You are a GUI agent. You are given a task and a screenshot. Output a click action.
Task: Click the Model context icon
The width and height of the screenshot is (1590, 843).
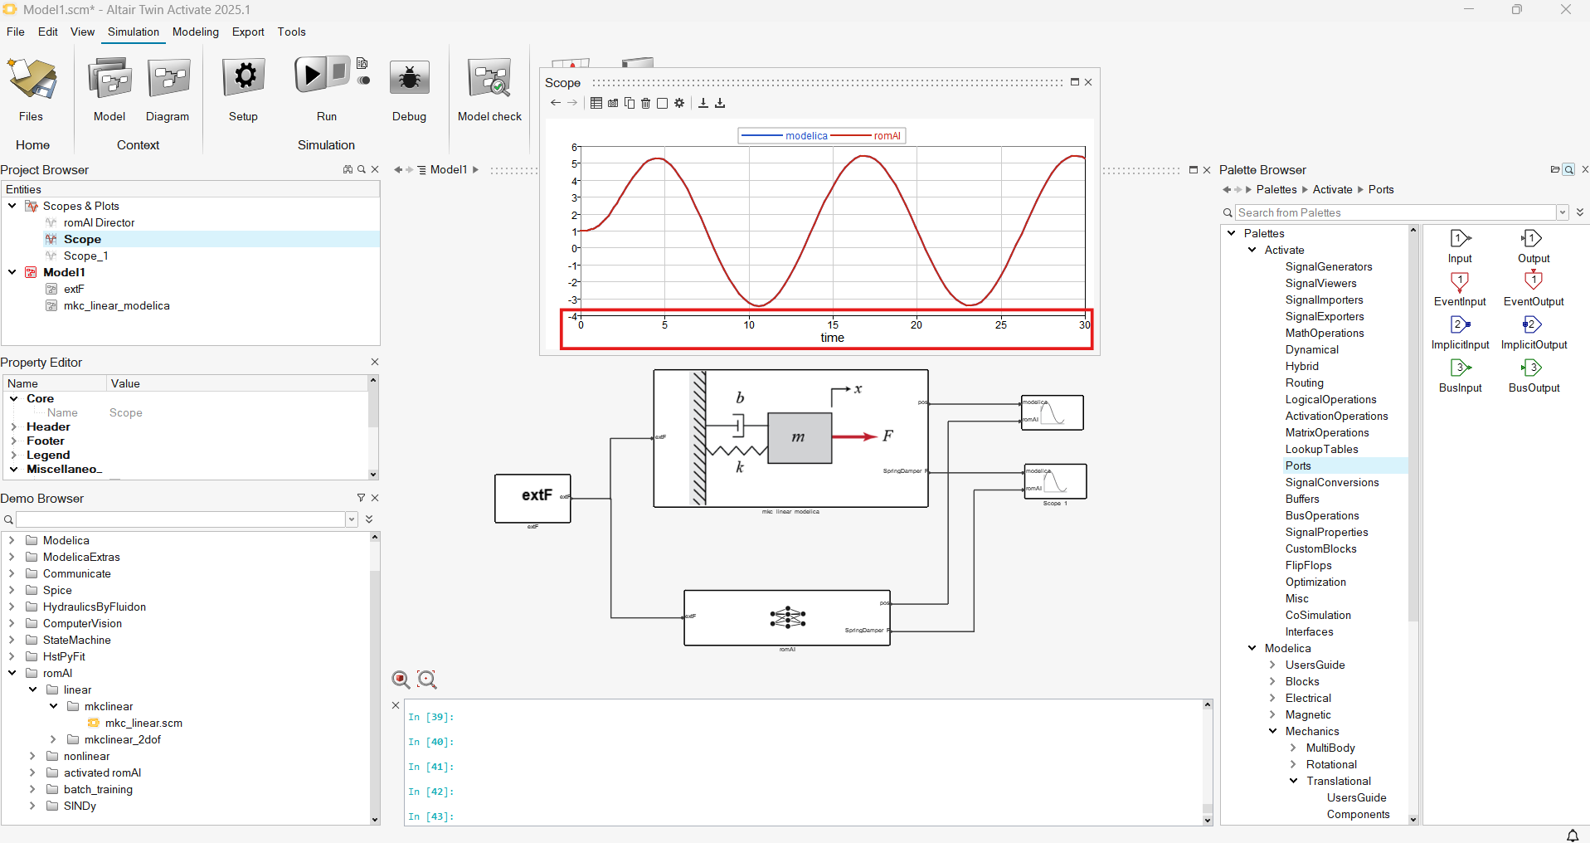coord(109,79)
